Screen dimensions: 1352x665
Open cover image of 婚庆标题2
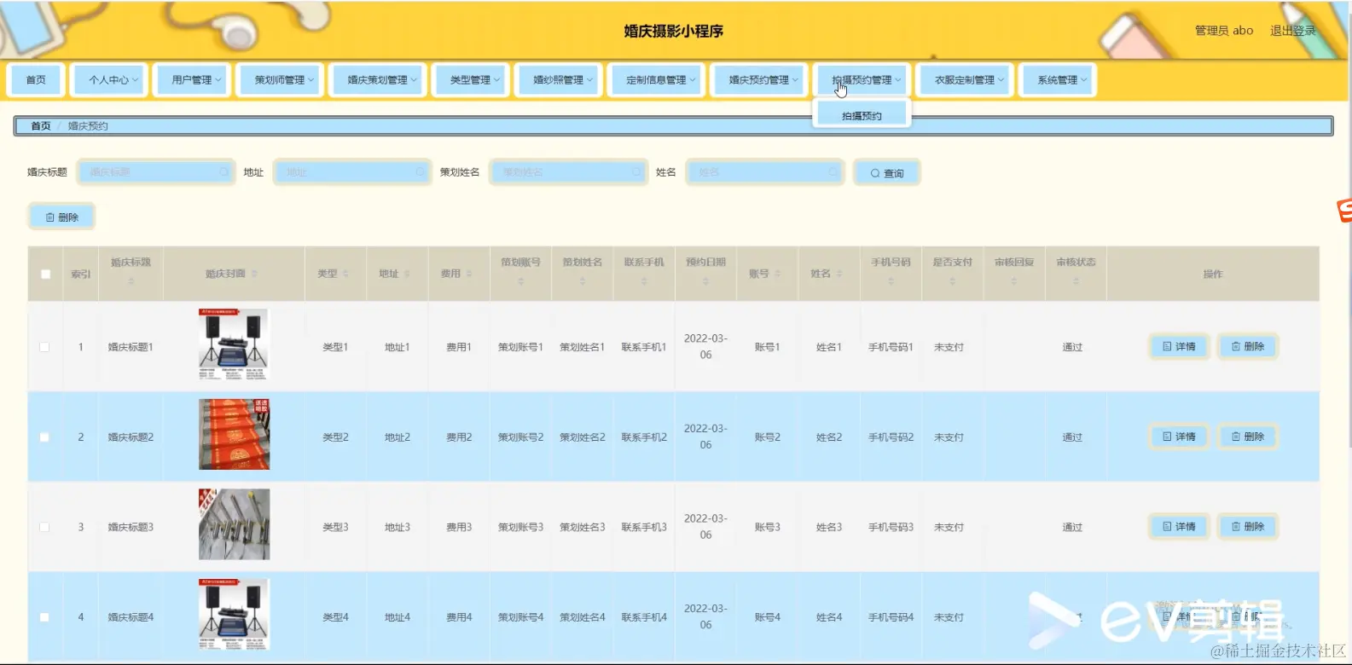tap(234, 434)
